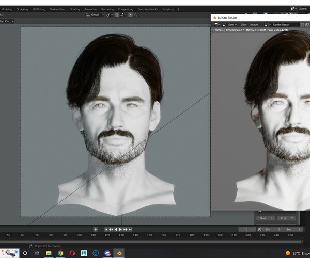This screenshot has width=310, height=258.
Task: Click the new image copy icon
Action: 307,25
